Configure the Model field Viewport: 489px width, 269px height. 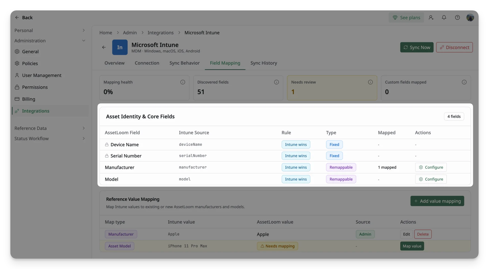431,179
